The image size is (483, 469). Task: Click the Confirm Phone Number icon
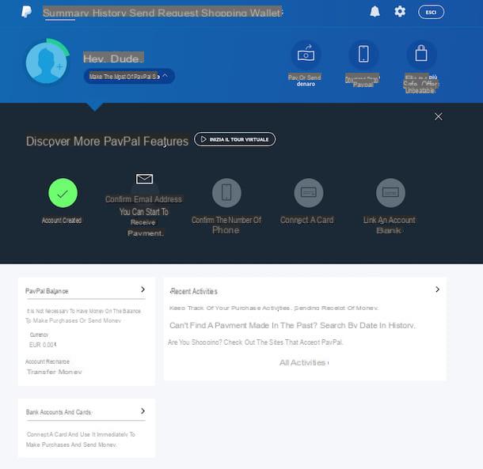tap(226, 193)
